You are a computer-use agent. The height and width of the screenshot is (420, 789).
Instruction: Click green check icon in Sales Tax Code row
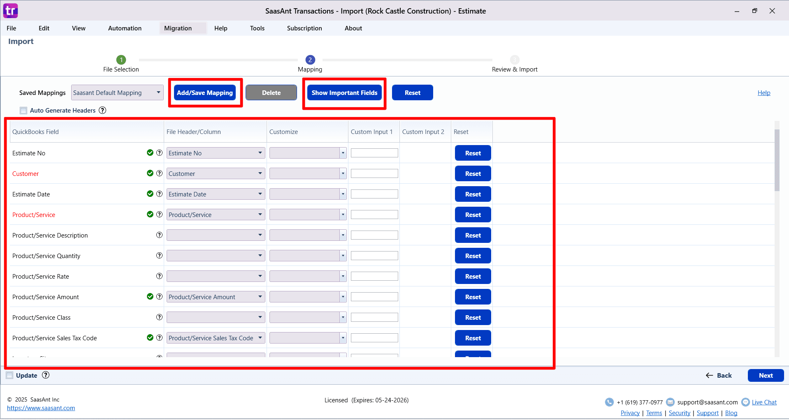coord(150,338)
